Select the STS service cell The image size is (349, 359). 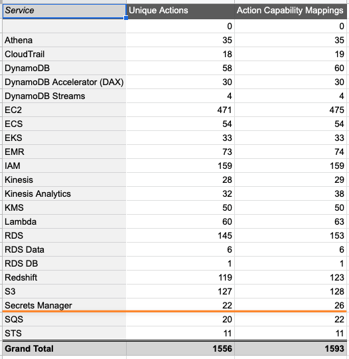pyautogui.click(x=64, y=333)
